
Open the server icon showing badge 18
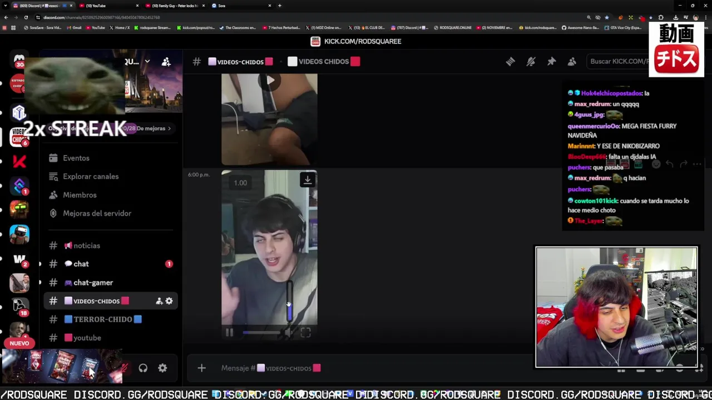tap(19, 306)
